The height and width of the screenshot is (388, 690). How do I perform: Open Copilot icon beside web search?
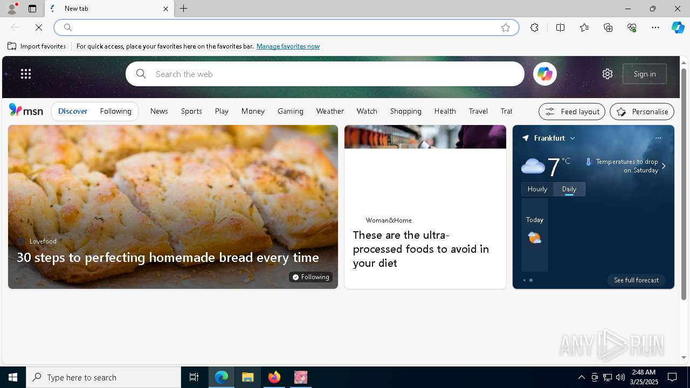[x=544, y=74]
